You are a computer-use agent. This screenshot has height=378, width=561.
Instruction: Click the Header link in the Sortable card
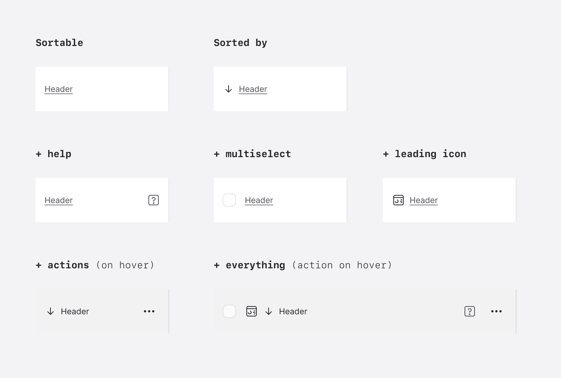click(x=58, y=89)
